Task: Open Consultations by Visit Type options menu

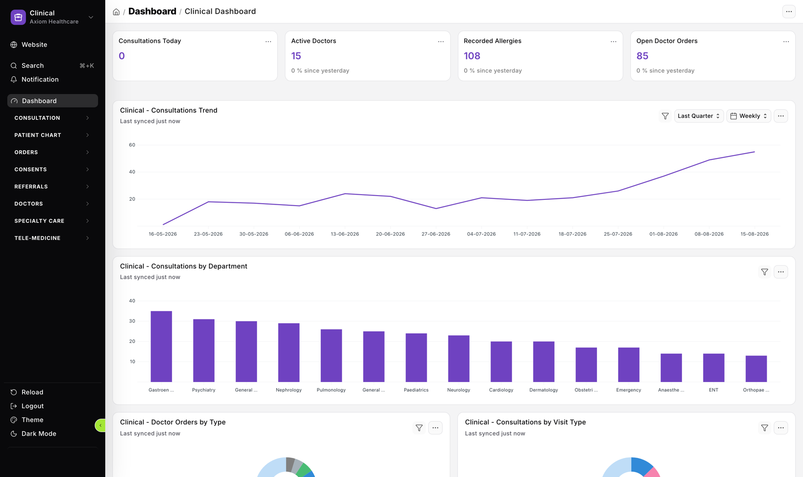Action: [781, 428]
